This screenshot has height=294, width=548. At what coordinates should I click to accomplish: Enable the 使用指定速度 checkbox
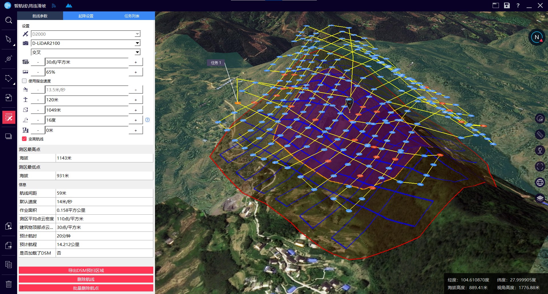(x=25, y=81)
